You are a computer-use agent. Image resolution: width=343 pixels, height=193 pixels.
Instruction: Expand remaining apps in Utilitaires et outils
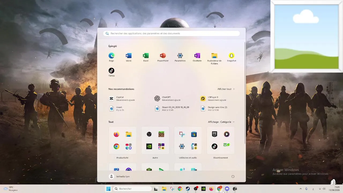194,146
